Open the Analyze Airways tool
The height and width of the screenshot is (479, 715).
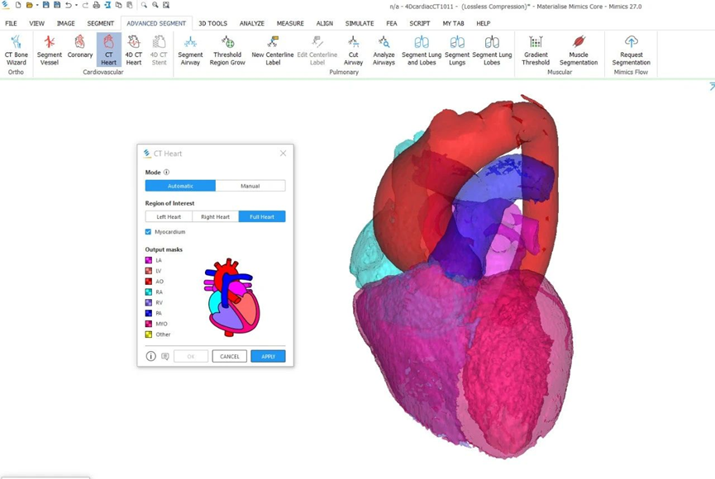tap(384, 50)
